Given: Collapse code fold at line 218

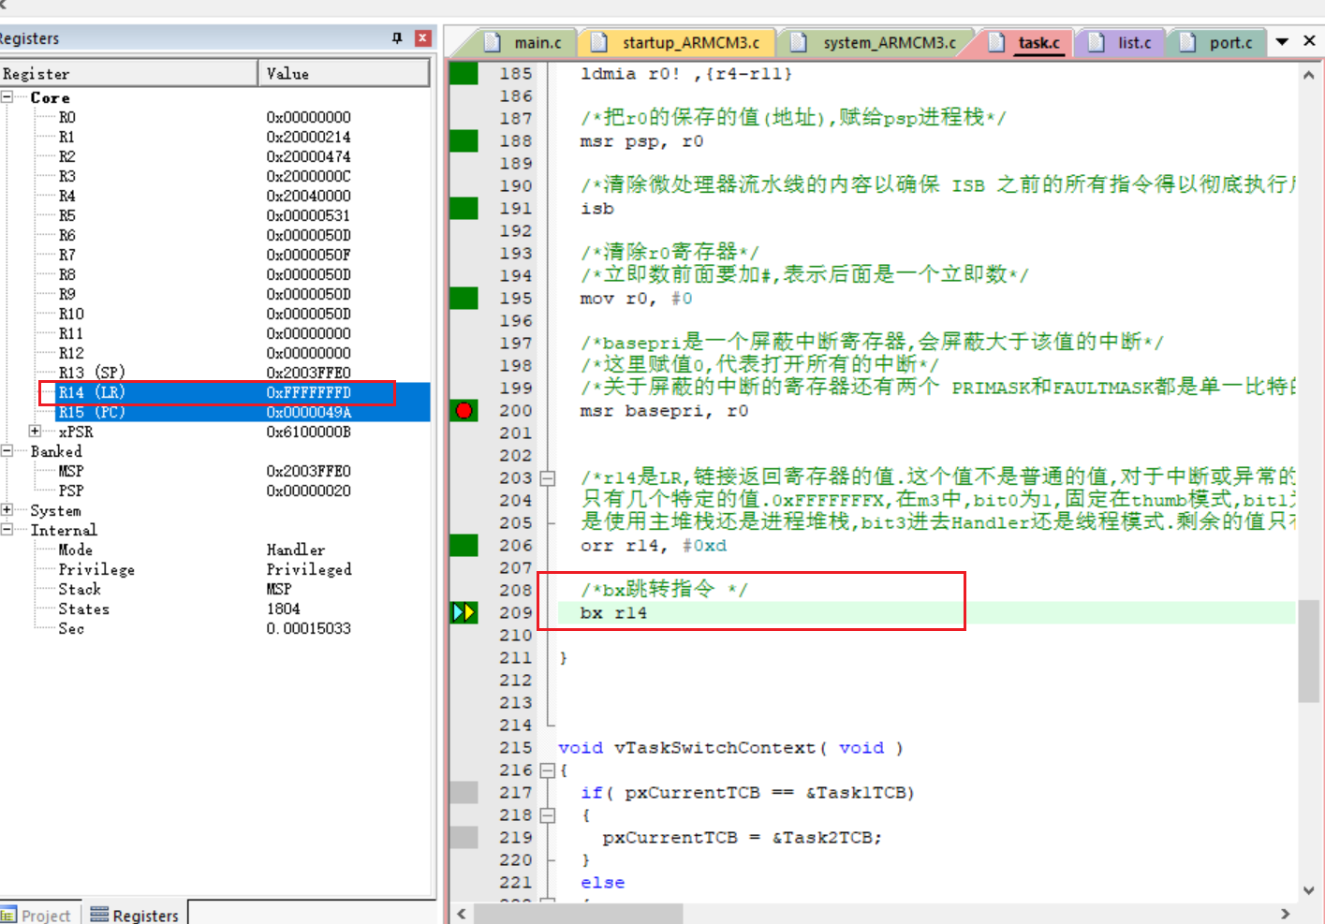Looking at the screenshot, I should (x=548, y=815).
